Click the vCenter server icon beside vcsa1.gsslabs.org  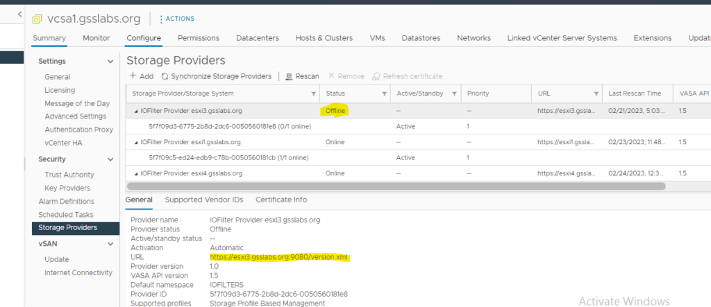point(37,19)
